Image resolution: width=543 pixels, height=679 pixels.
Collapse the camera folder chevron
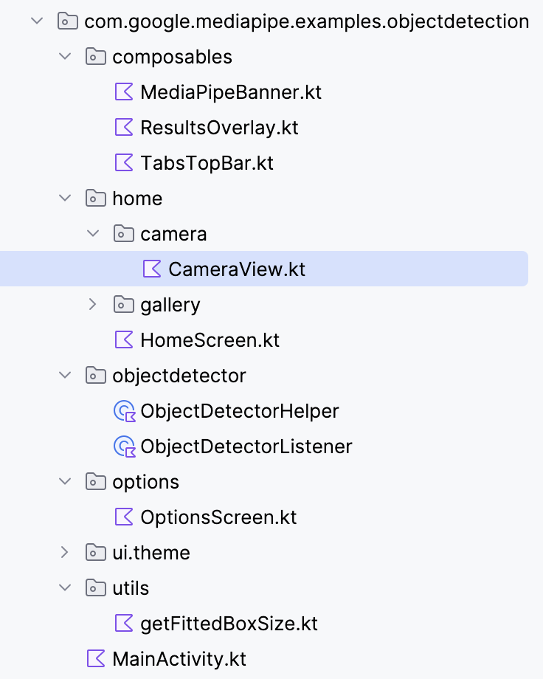click(93, 233)
